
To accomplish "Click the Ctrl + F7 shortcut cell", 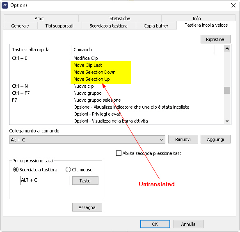I will click(21, 93).
